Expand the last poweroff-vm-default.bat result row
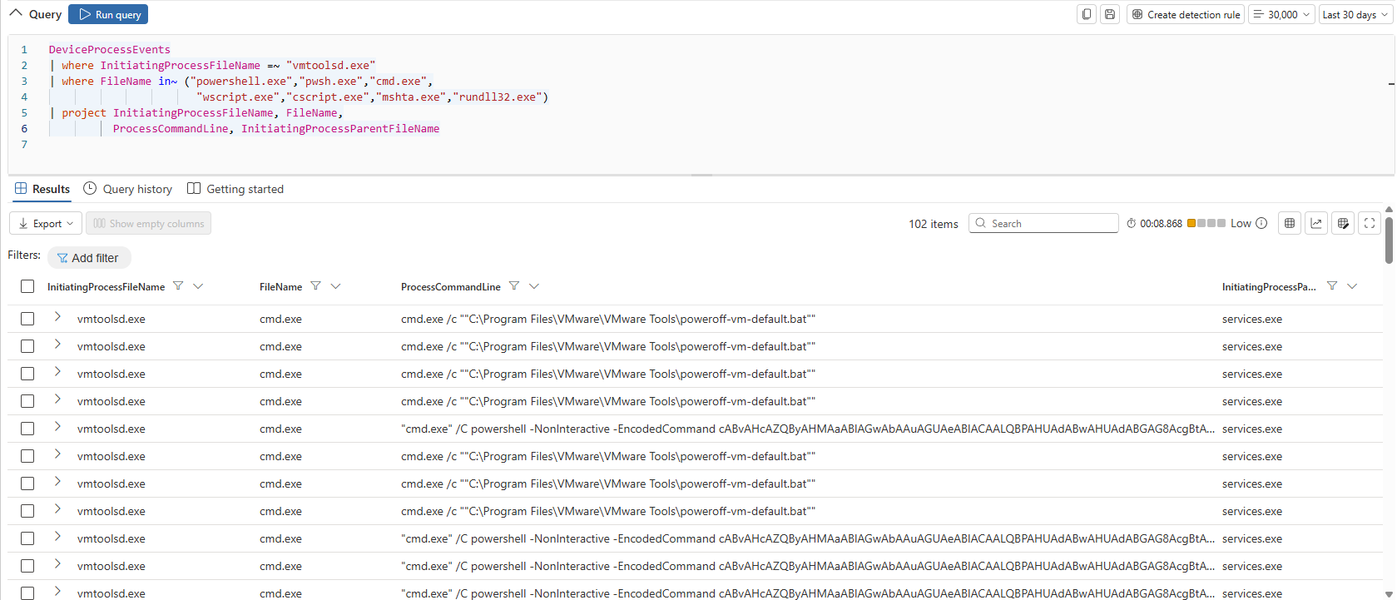The height and width of the screenshot is (600, 1397). point(57,508)
